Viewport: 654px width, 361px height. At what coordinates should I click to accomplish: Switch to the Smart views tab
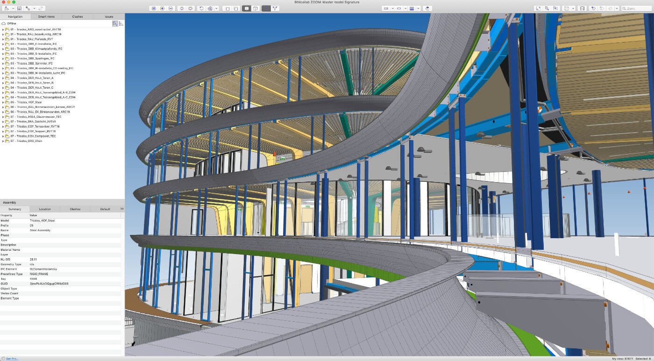pos(46,16)
